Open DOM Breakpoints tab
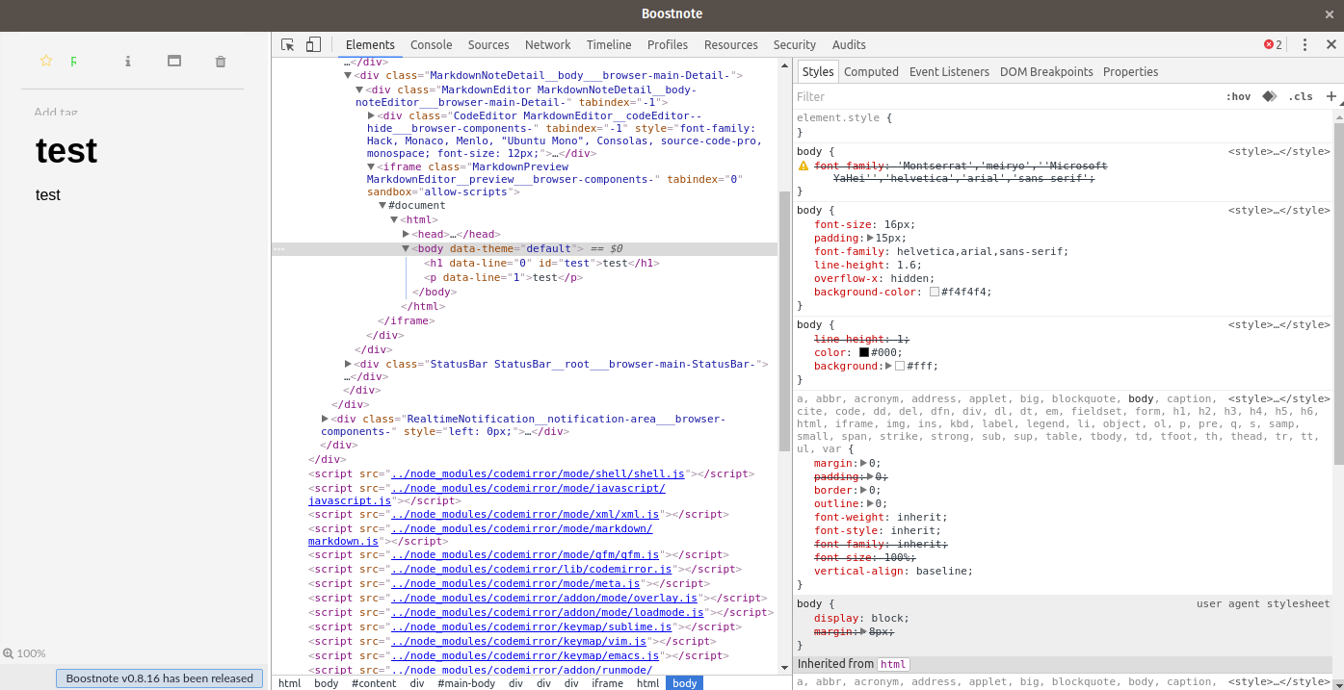 coord(1046,71)
